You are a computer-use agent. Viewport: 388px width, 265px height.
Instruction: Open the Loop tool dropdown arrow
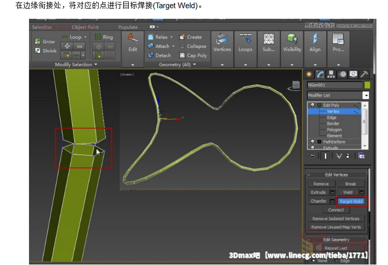[85, 37]
